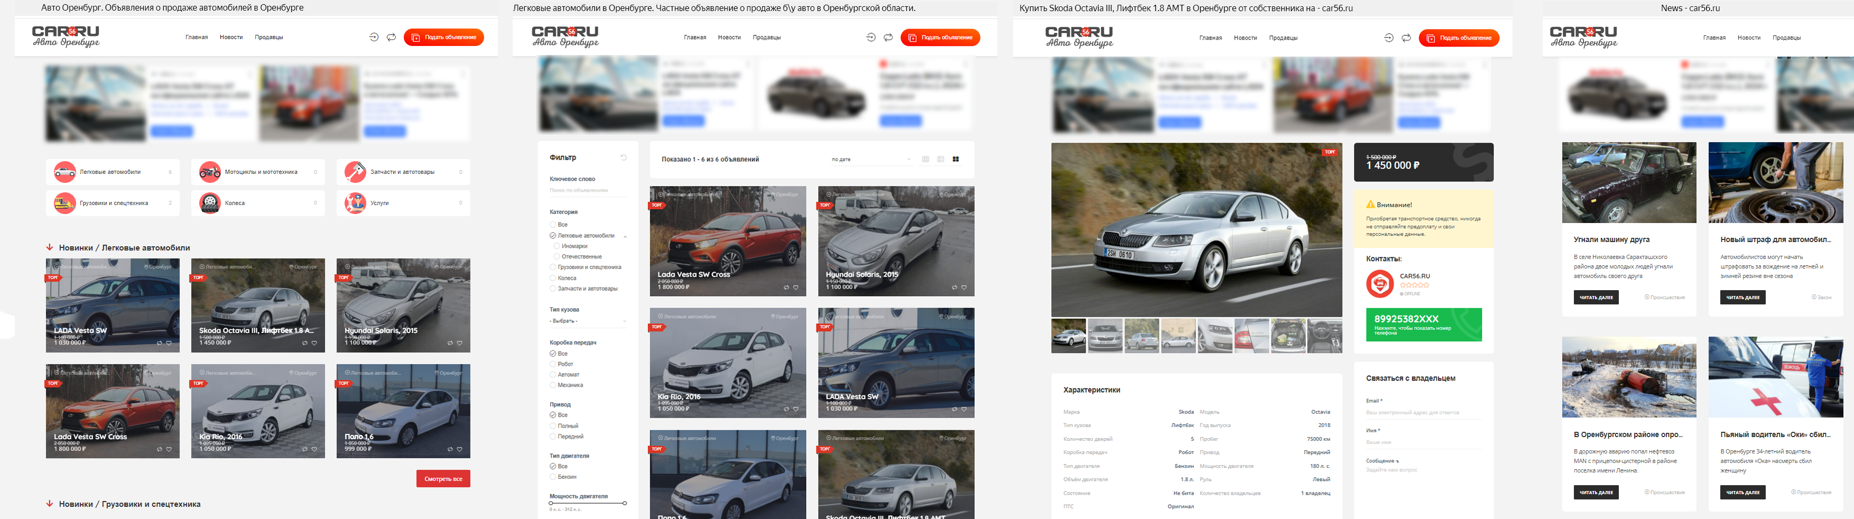Favorite the Поло 1.6 card on home page
1854x519 pixels.
[x=460, y=449]
